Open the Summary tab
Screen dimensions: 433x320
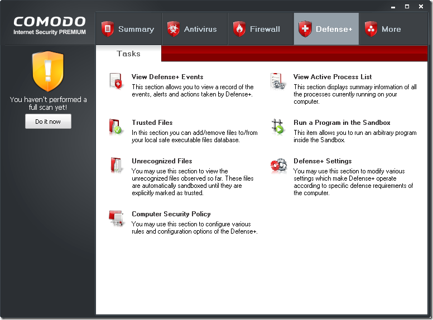point(129,28)
